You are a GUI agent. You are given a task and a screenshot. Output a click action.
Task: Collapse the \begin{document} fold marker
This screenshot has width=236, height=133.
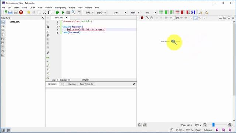point(59,27)
